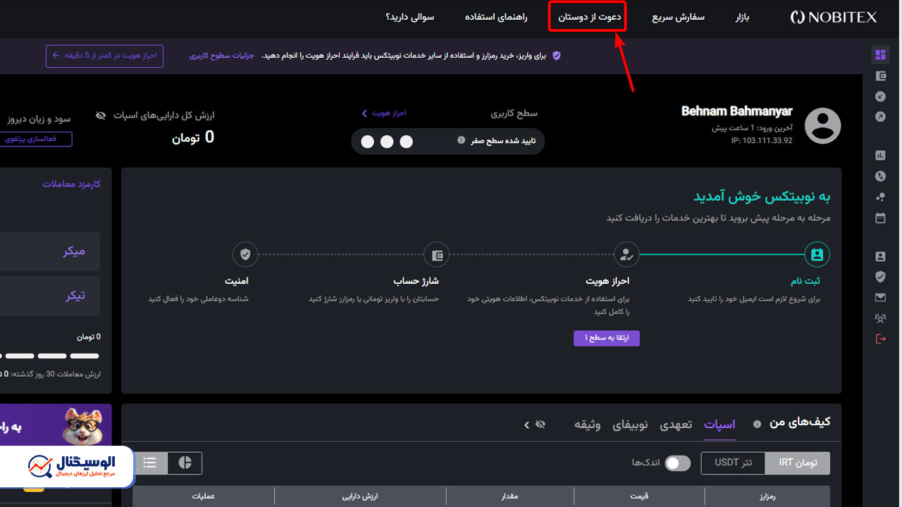The width and height of the screenshot is (902, 507).
Task: Open بازار menu
Action: (742, 18)
